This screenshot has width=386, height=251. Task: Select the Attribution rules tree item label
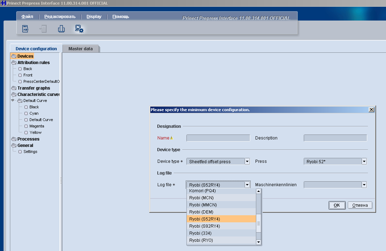click(x=33, y=63)
